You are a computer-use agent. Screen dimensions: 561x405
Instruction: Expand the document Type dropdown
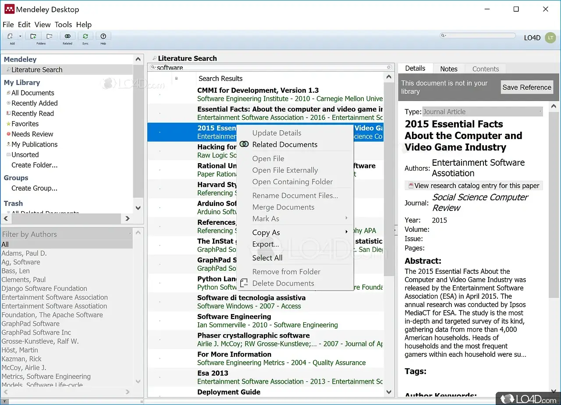540,112
